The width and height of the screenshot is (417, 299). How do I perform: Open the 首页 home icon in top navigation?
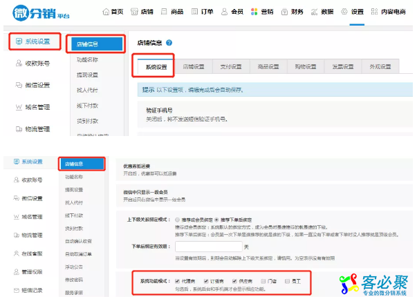coord(106,12)
